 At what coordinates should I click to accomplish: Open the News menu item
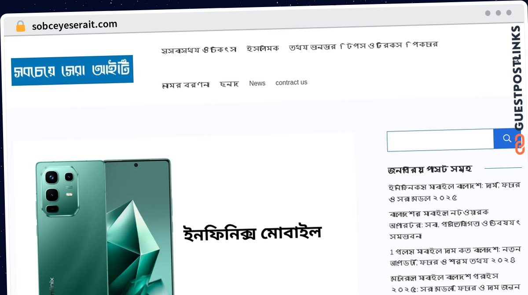257,83
